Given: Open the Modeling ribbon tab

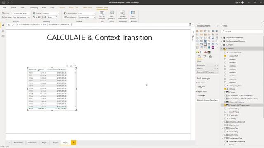Looking at the screenshot, I should pyautogui.click(x=34, y=7).
